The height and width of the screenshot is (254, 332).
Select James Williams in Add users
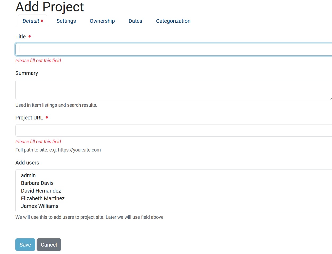(x=40, y=206)
